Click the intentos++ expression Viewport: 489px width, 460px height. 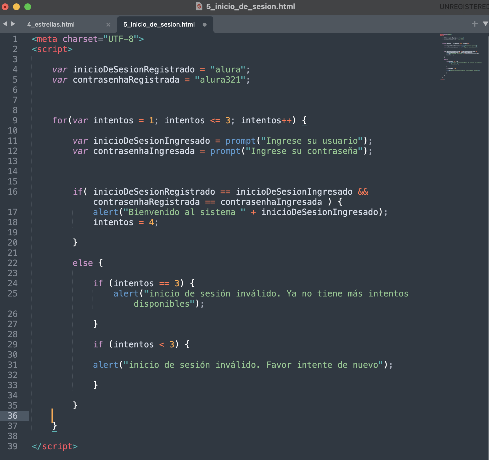266,121
